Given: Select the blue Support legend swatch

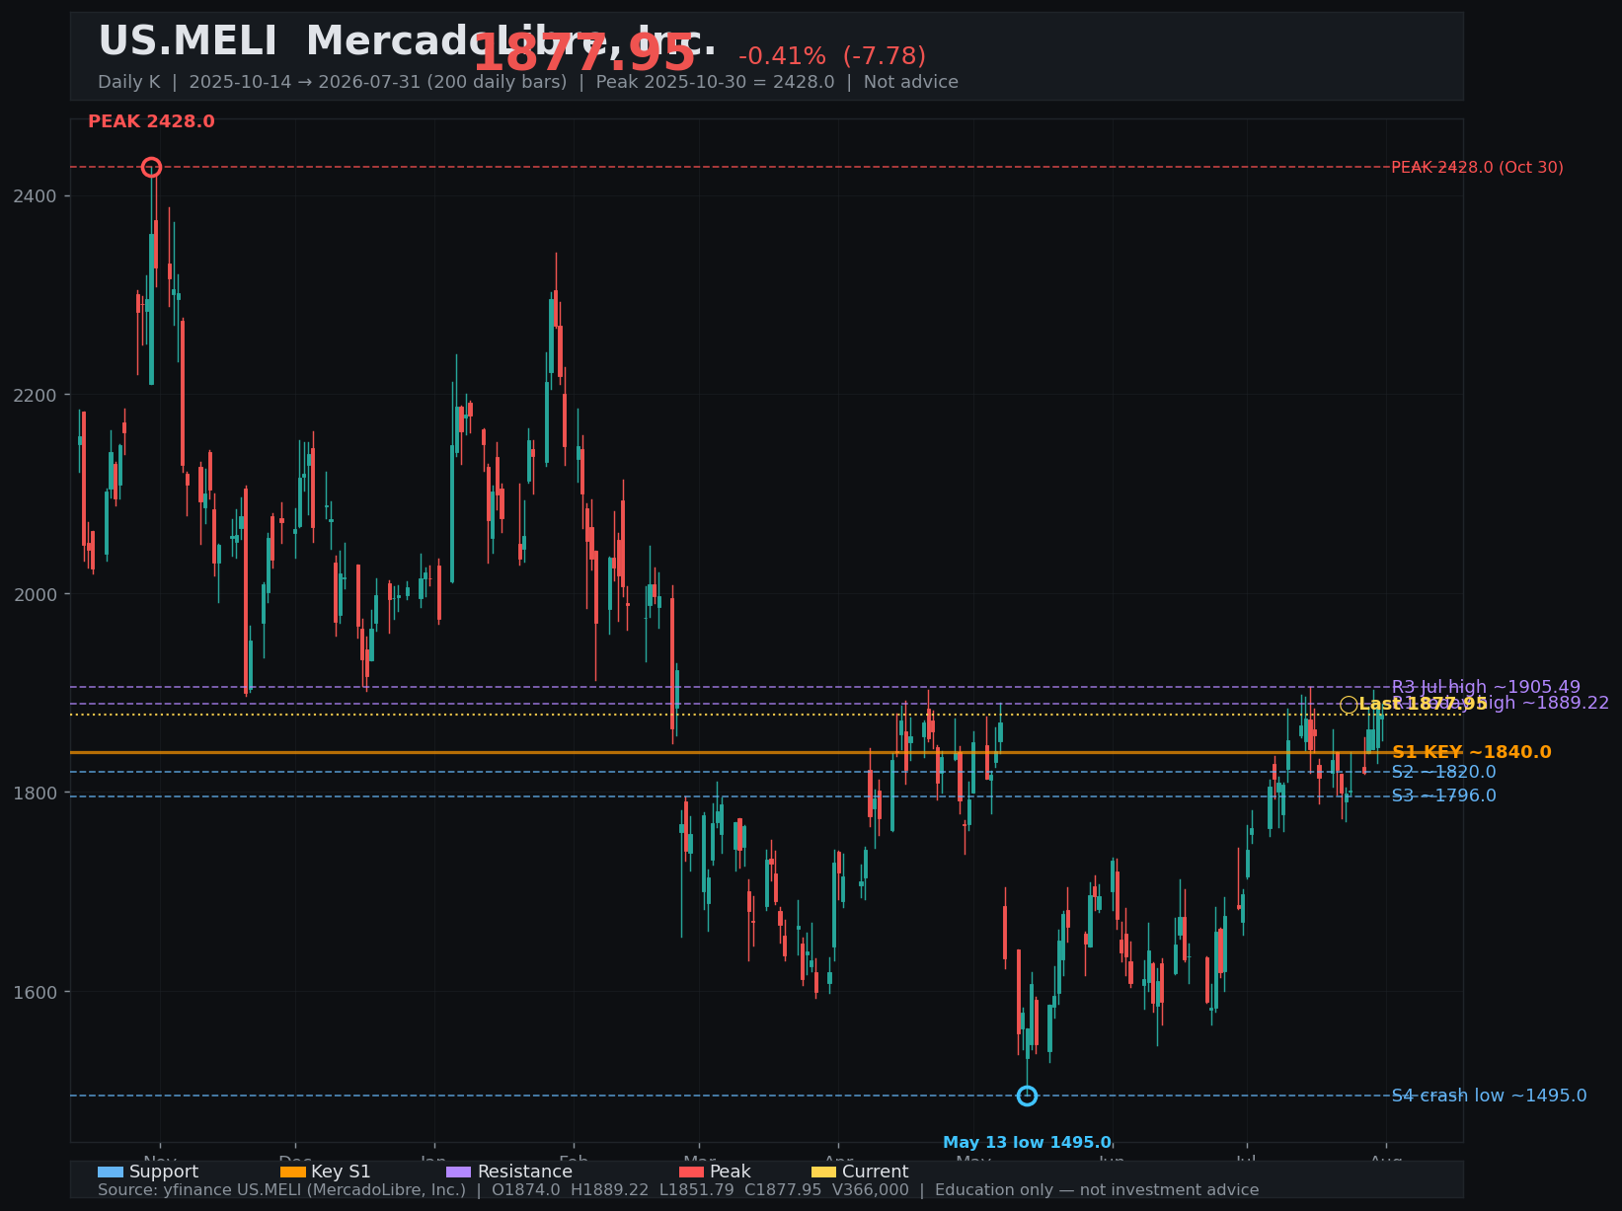Looking at the screenshot, I should [111, 1173].
